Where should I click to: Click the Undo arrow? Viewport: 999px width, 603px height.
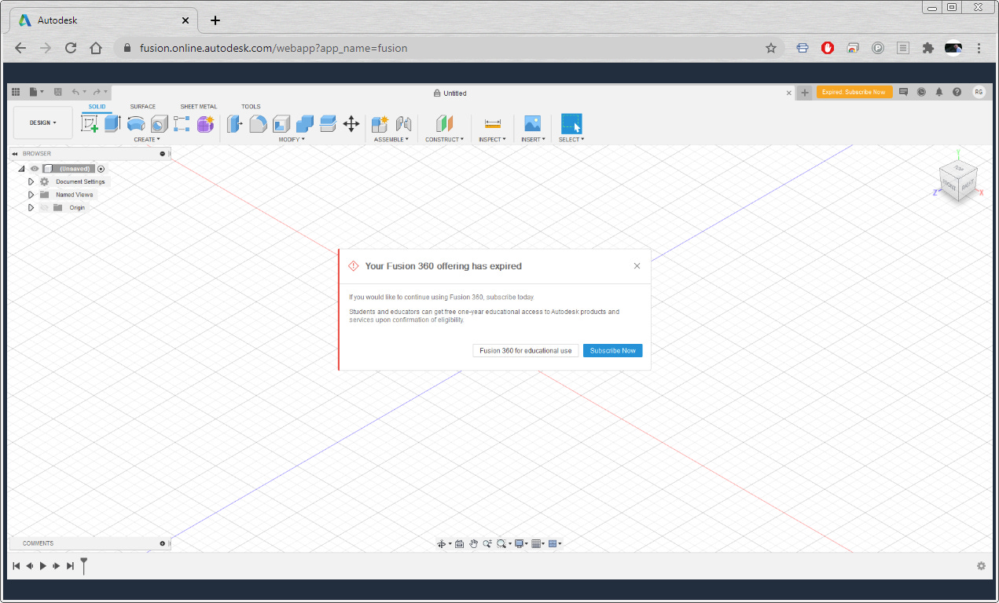click(x=76, y=92)
